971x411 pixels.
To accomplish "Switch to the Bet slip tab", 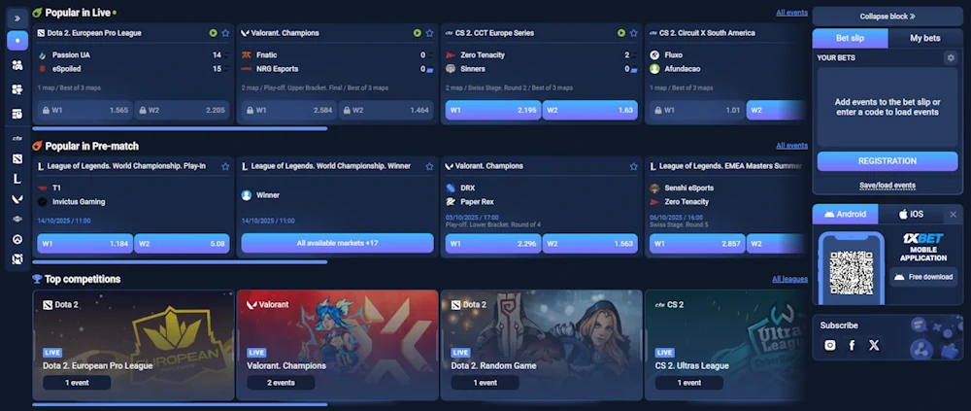I will coord(850,38).
